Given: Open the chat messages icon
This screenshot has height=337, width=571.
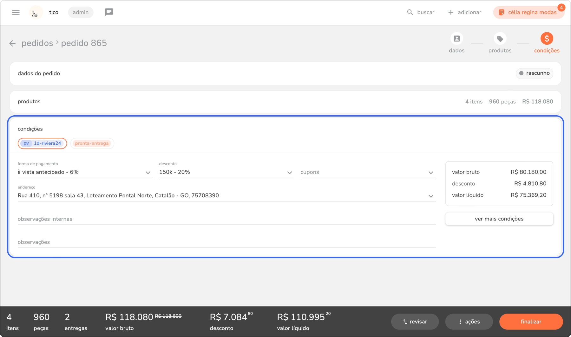Looking at the screenshot, I should pyautogui.click(x=109, y=12).
